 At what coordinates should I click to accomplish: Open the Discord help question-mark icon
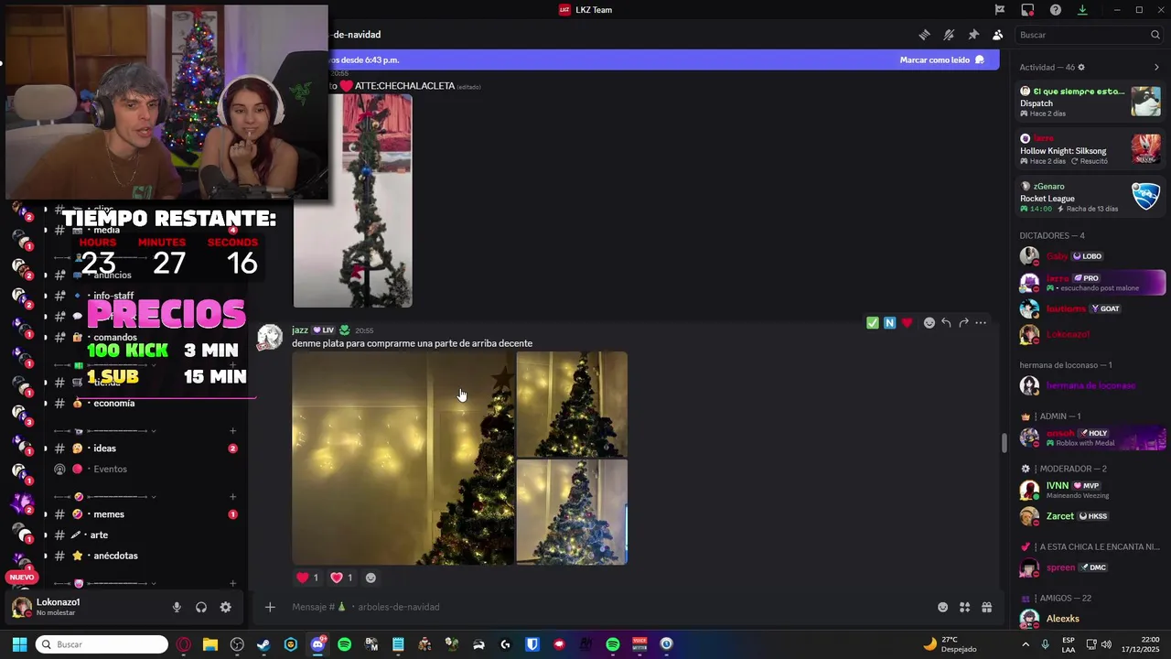coord(1056,10)
